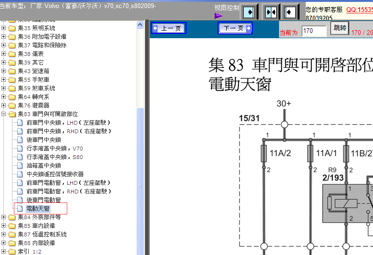
Task: Click folder icon of 集35 照明系統
Action: click(12, 28)
